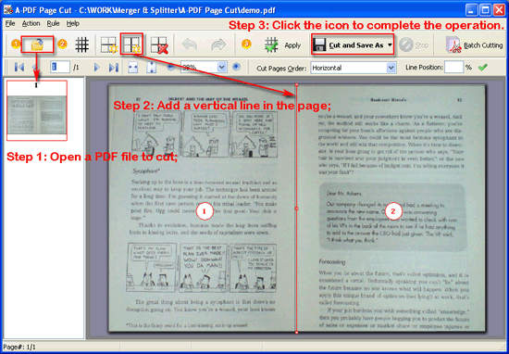Click the bottom handle of the cut line

click(x=296, y=332)
